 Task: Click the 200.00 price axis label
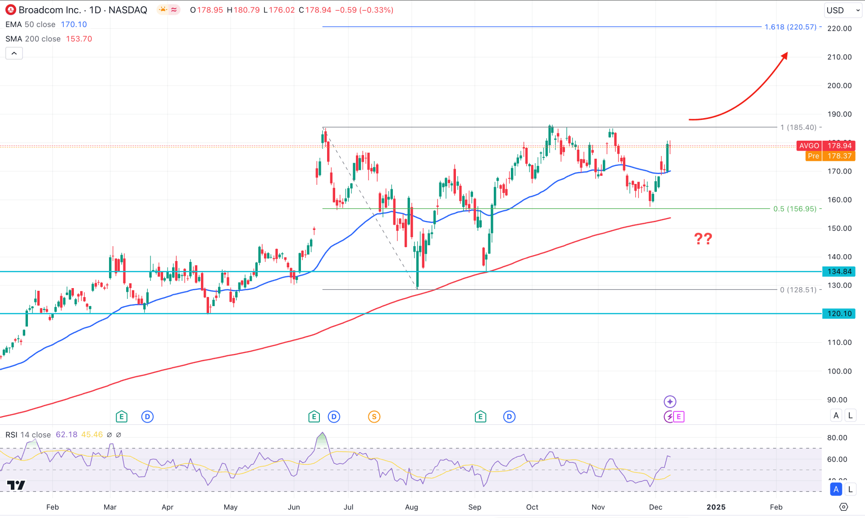click(839, 86)
